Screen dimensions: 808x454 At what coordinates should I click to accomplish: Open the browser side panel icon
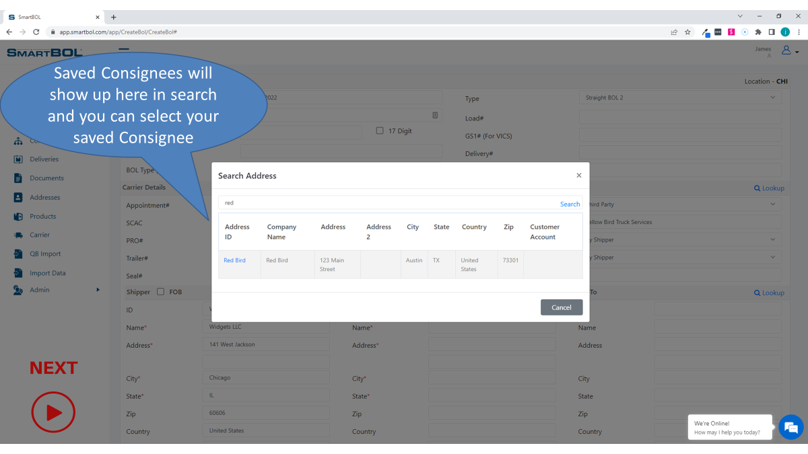772,32
